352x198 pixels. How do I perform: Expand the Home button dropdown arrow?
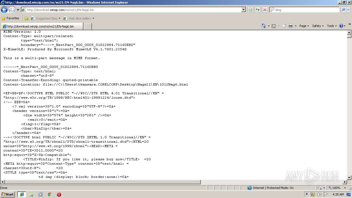[268, 26]
